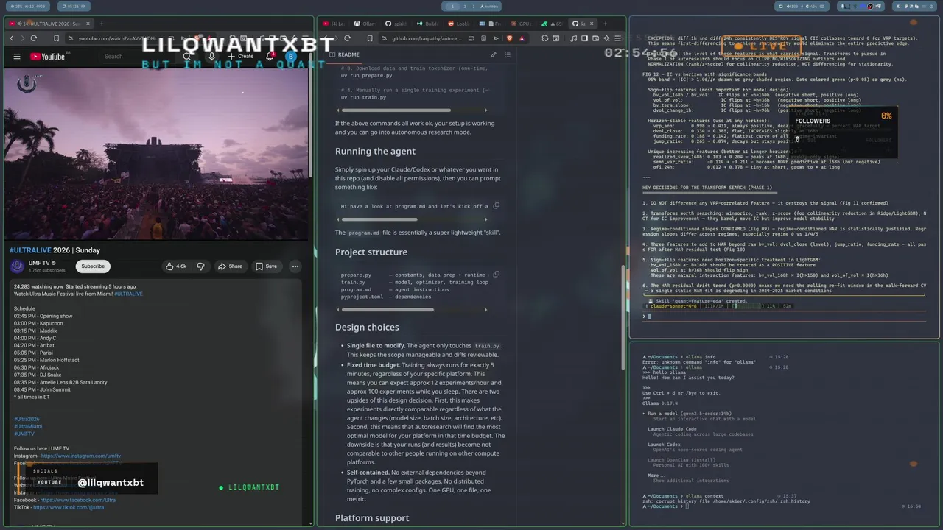The image size is (943, 530).
Task: Click 'Launch Claude Code' in Ollama terminal
Action: (x=672, y=429)
